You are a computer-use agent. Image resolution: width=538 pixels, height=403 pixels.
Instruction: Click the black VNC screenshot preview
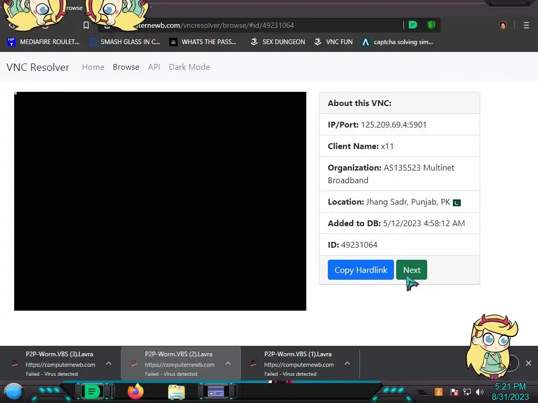click(x=160, y=201)
